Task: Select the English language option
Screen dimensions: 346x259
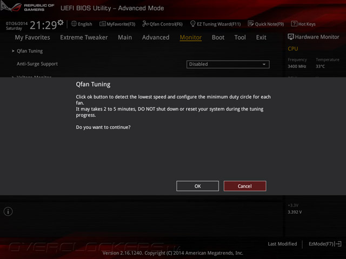Action: click(x=85, y=24)
